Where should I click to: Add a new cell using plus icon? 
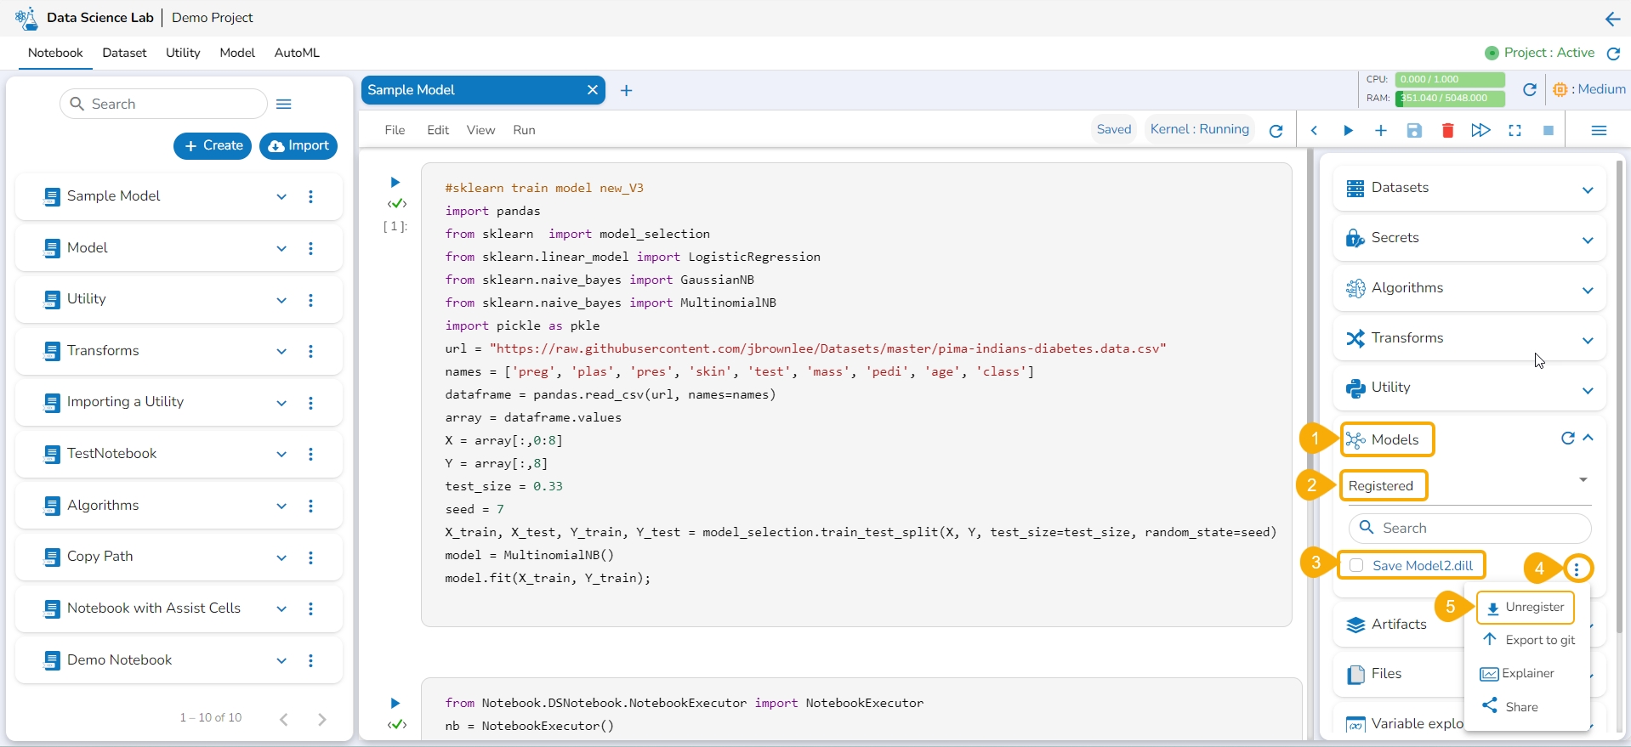(1381, 130)
